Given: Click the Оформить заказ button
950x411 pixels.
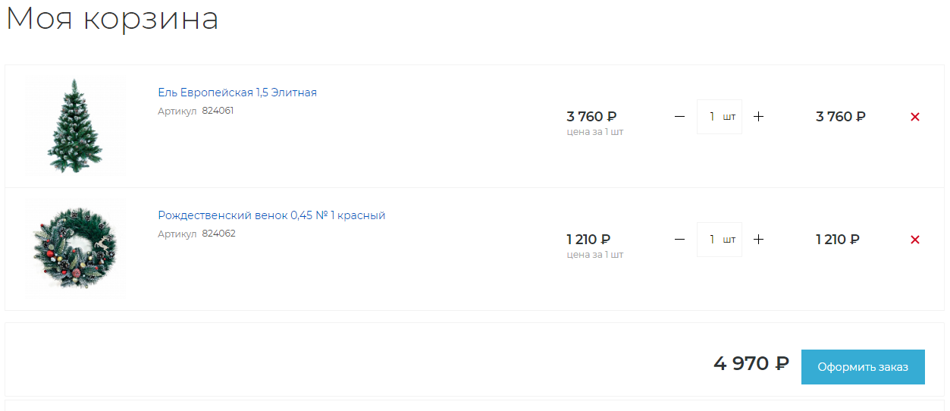Looking at the screenshot, I should pos(863,367).
